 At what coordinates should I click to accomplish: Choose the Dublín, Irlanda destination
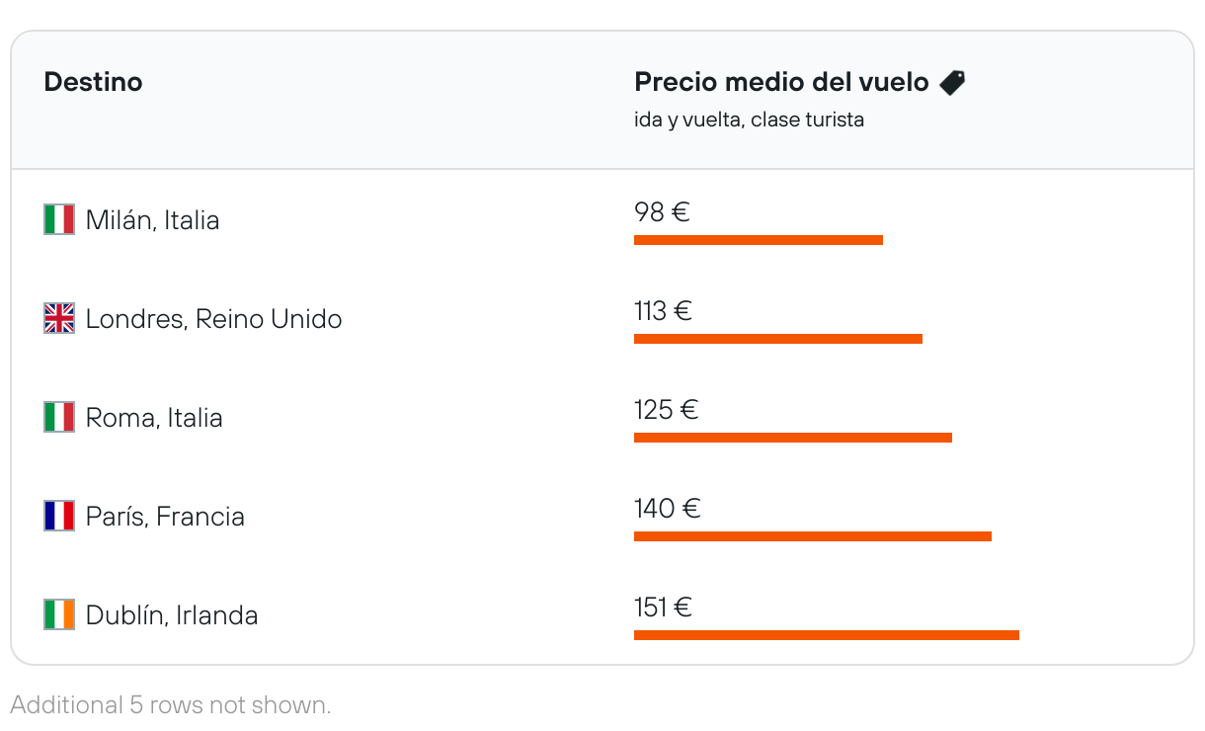(x=172, y=614)
